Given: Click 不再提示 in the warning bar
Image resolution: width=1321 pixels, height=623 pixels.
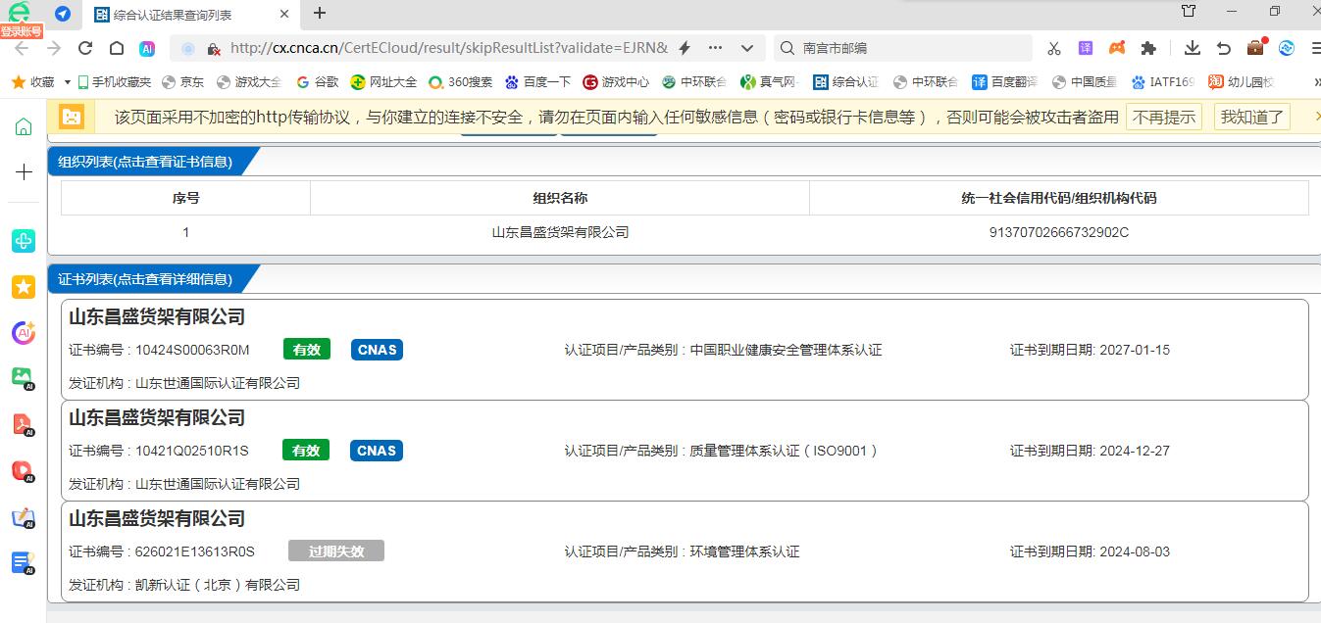Looking at the screenshot, I should (1164, 117).
